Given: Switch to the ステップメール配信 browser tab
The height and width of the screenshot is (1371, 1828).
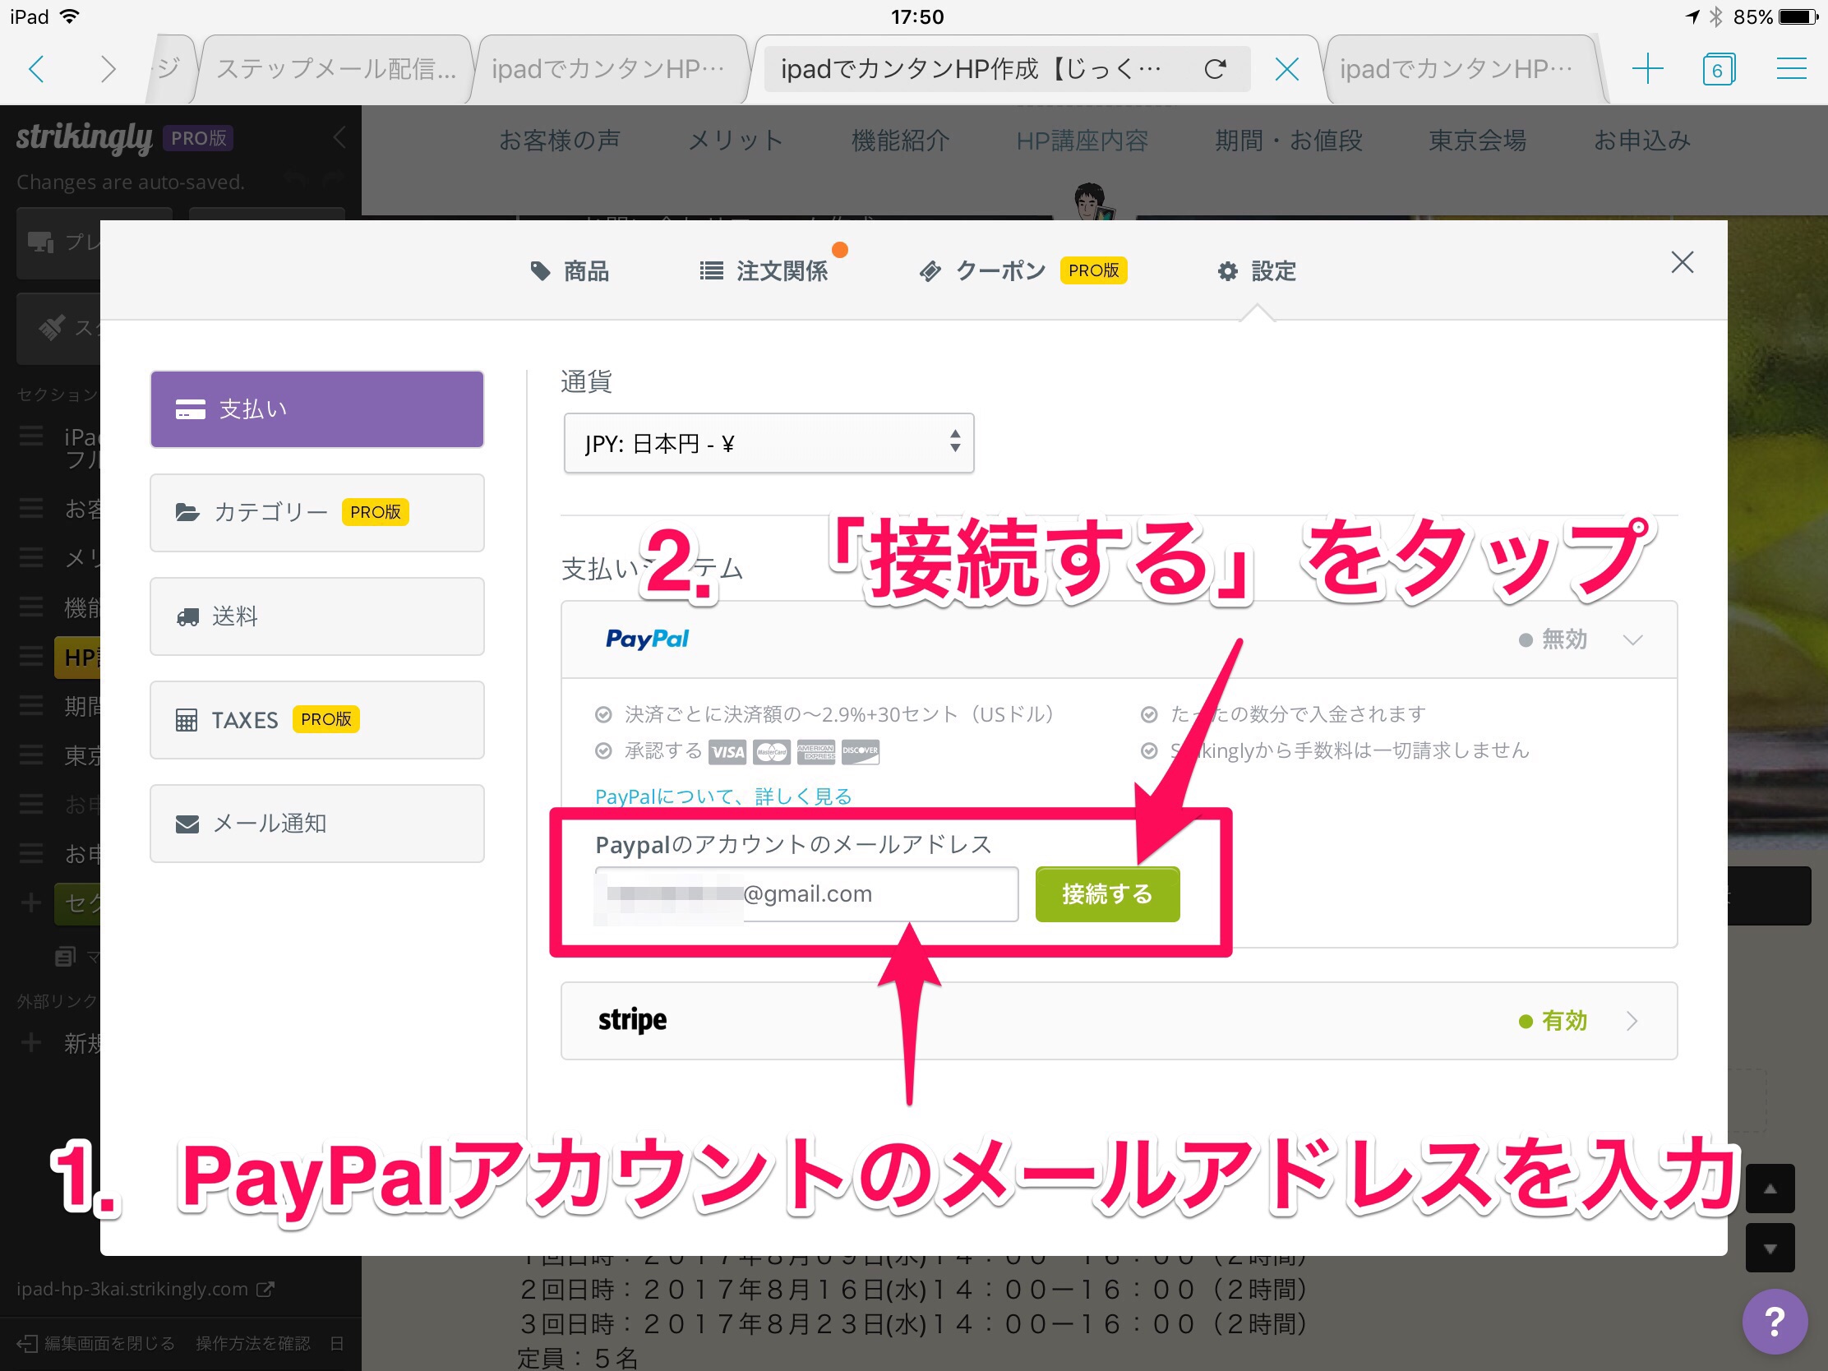Looking at the screenshot, I should tap(335, 68).
